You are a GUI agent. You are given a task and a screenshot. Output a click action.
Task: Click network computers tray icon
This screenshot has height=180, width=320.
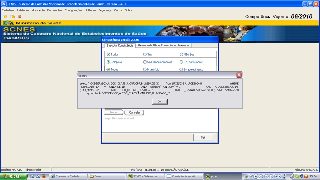[x=301, y=176]
